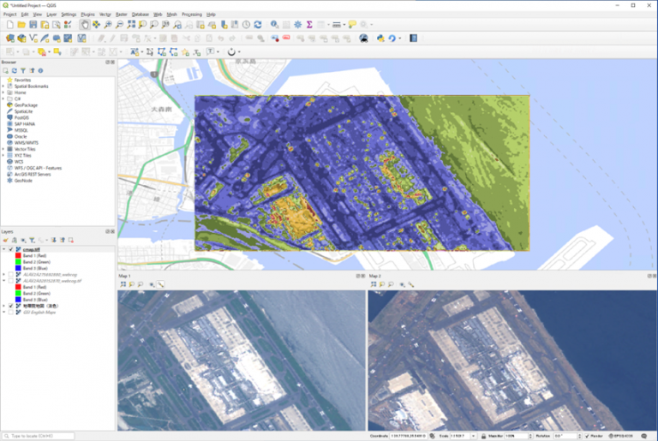Expand the Spatial Bookmarks browser item
Screen dimensions: 658x441
3,86
